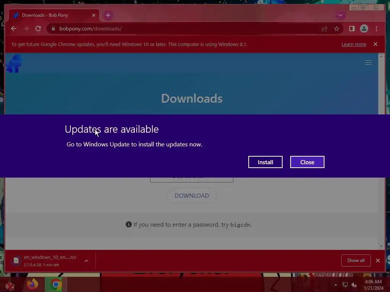Click the Downloads page heading
The height and width of the screenshot is (292, 390).
click(x=192, y=98)
